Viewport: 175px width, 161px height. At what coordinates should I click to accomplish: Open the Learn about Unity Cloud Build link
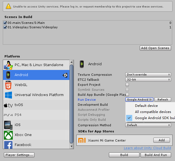(147, 148)
